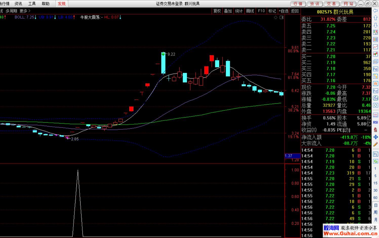
Task: Open the colored quote list icon
Action: (x=375, y=32)
